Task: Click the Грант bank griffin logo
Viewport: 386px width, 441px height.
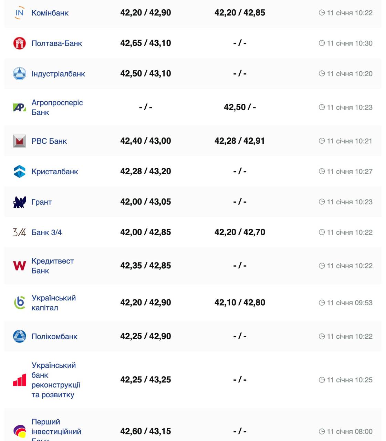Action: [19, 202]
